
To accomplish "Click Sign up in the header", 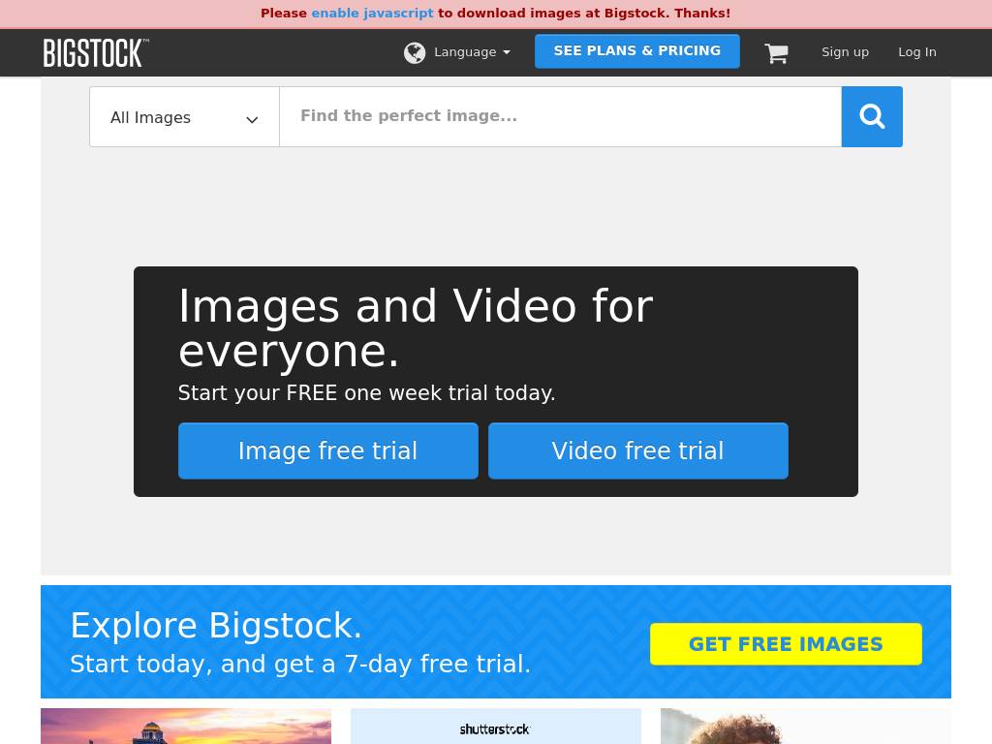I will tap(845, 52).
